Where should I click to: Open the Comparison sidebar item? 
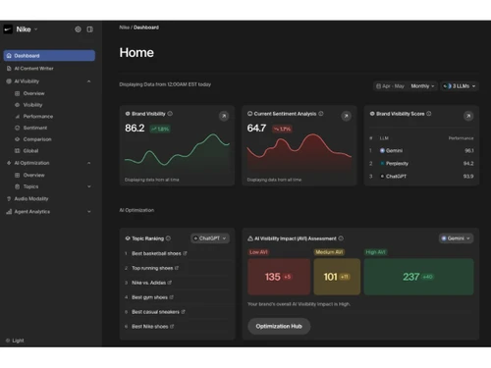(x=37, y=139)
